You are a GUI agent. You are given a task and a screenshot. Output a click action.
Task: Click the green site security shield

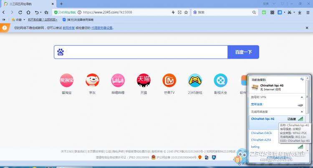(x=56, y=12)
